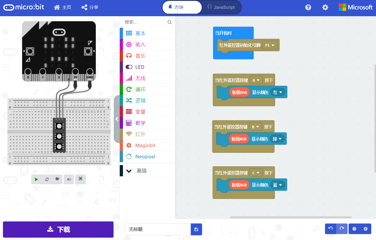Open the 红外 block category
Screen dimensions: 376x240
tap(147, 134)
